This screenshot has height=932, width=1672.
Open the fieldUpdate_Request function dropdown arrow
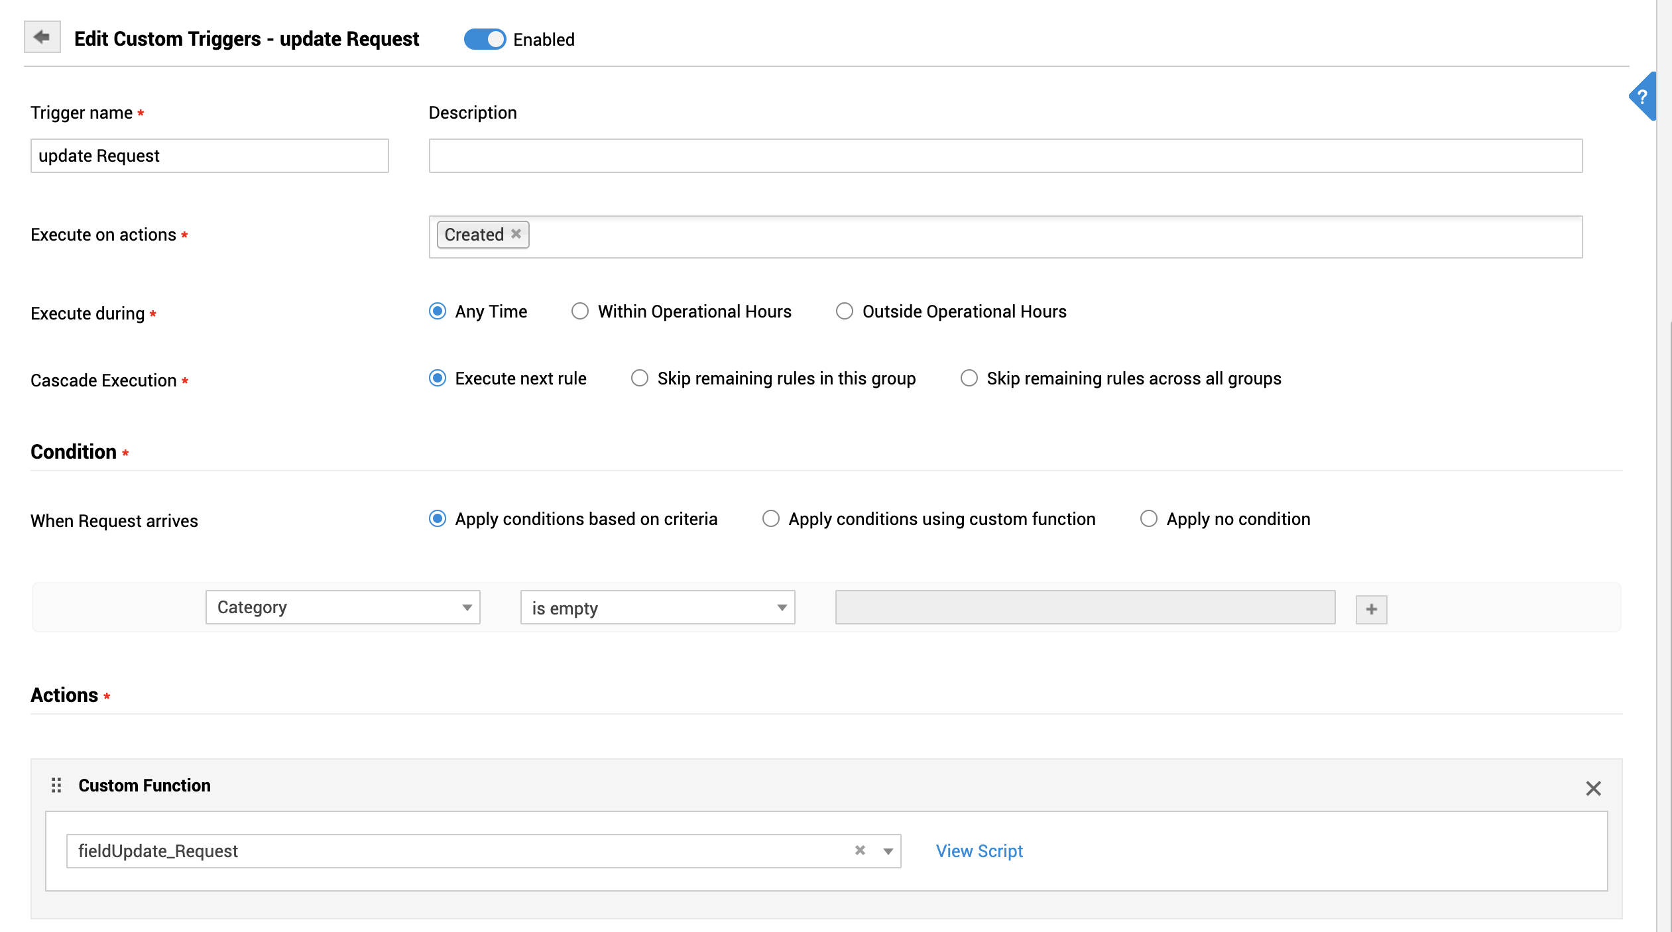coord(888,851)
